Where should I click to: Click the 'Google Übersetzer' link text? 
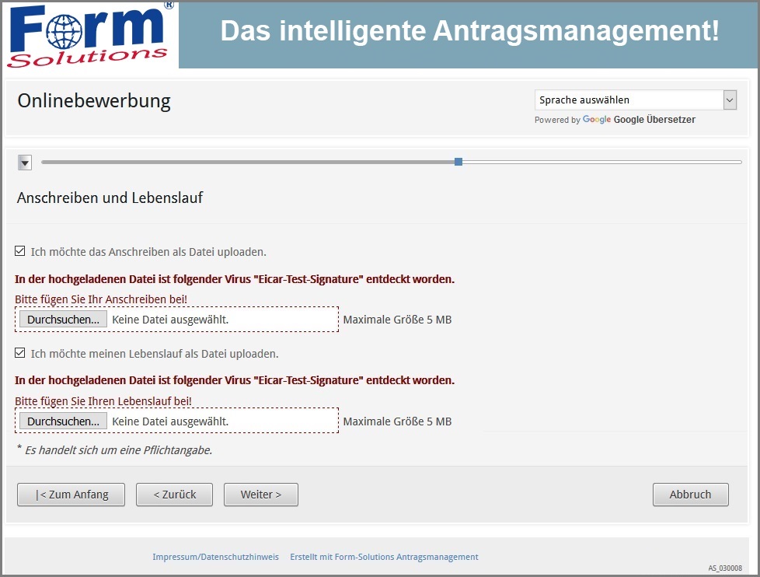[654, 120]
